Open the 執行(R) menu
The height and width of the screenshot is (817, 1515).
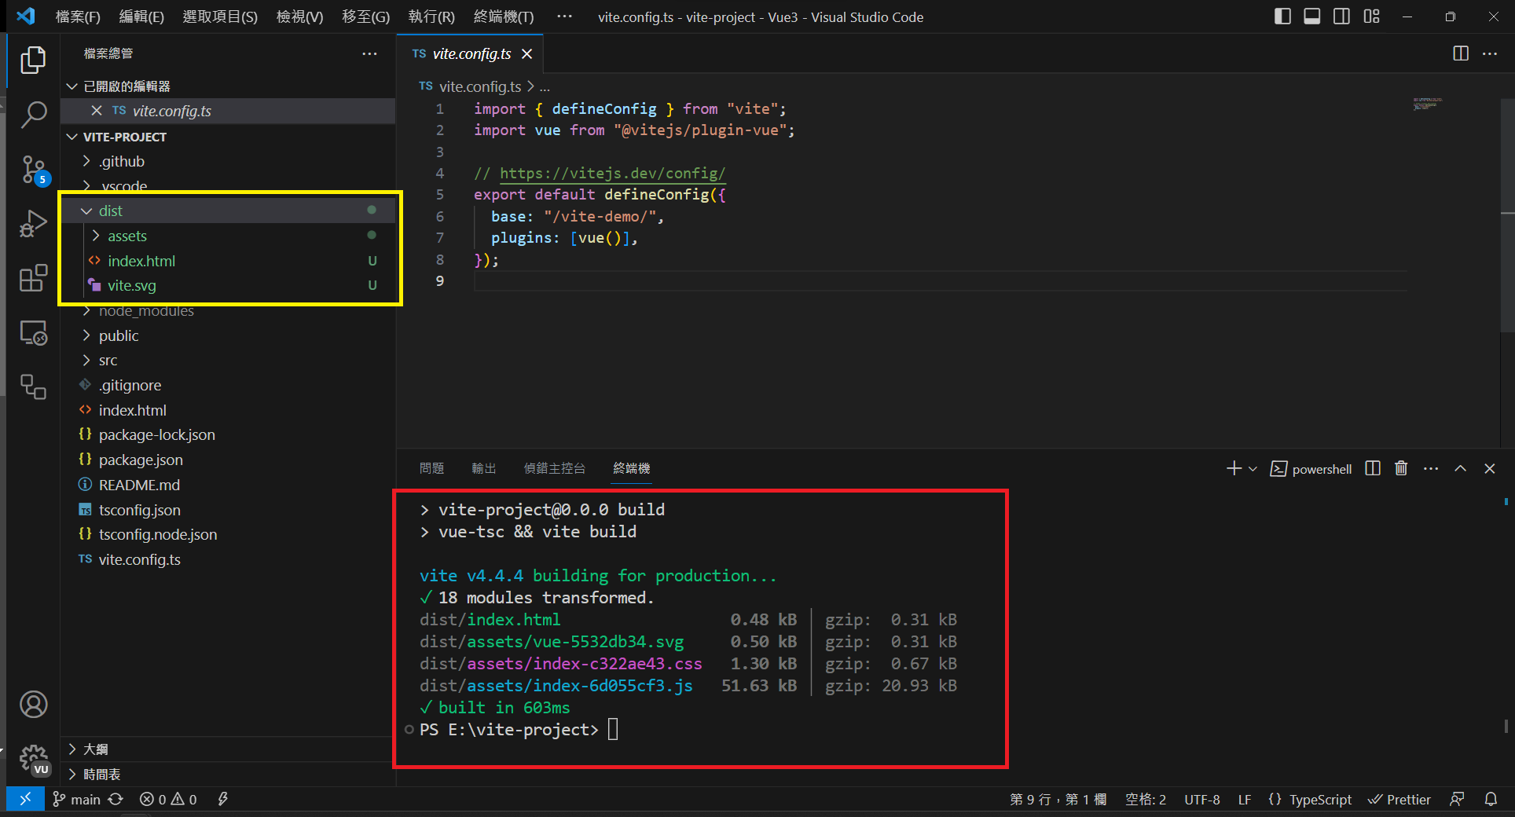[x=431, y=16]
